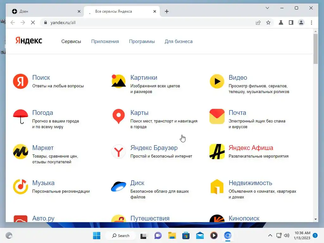Open the Поиск link

(41, 78)
